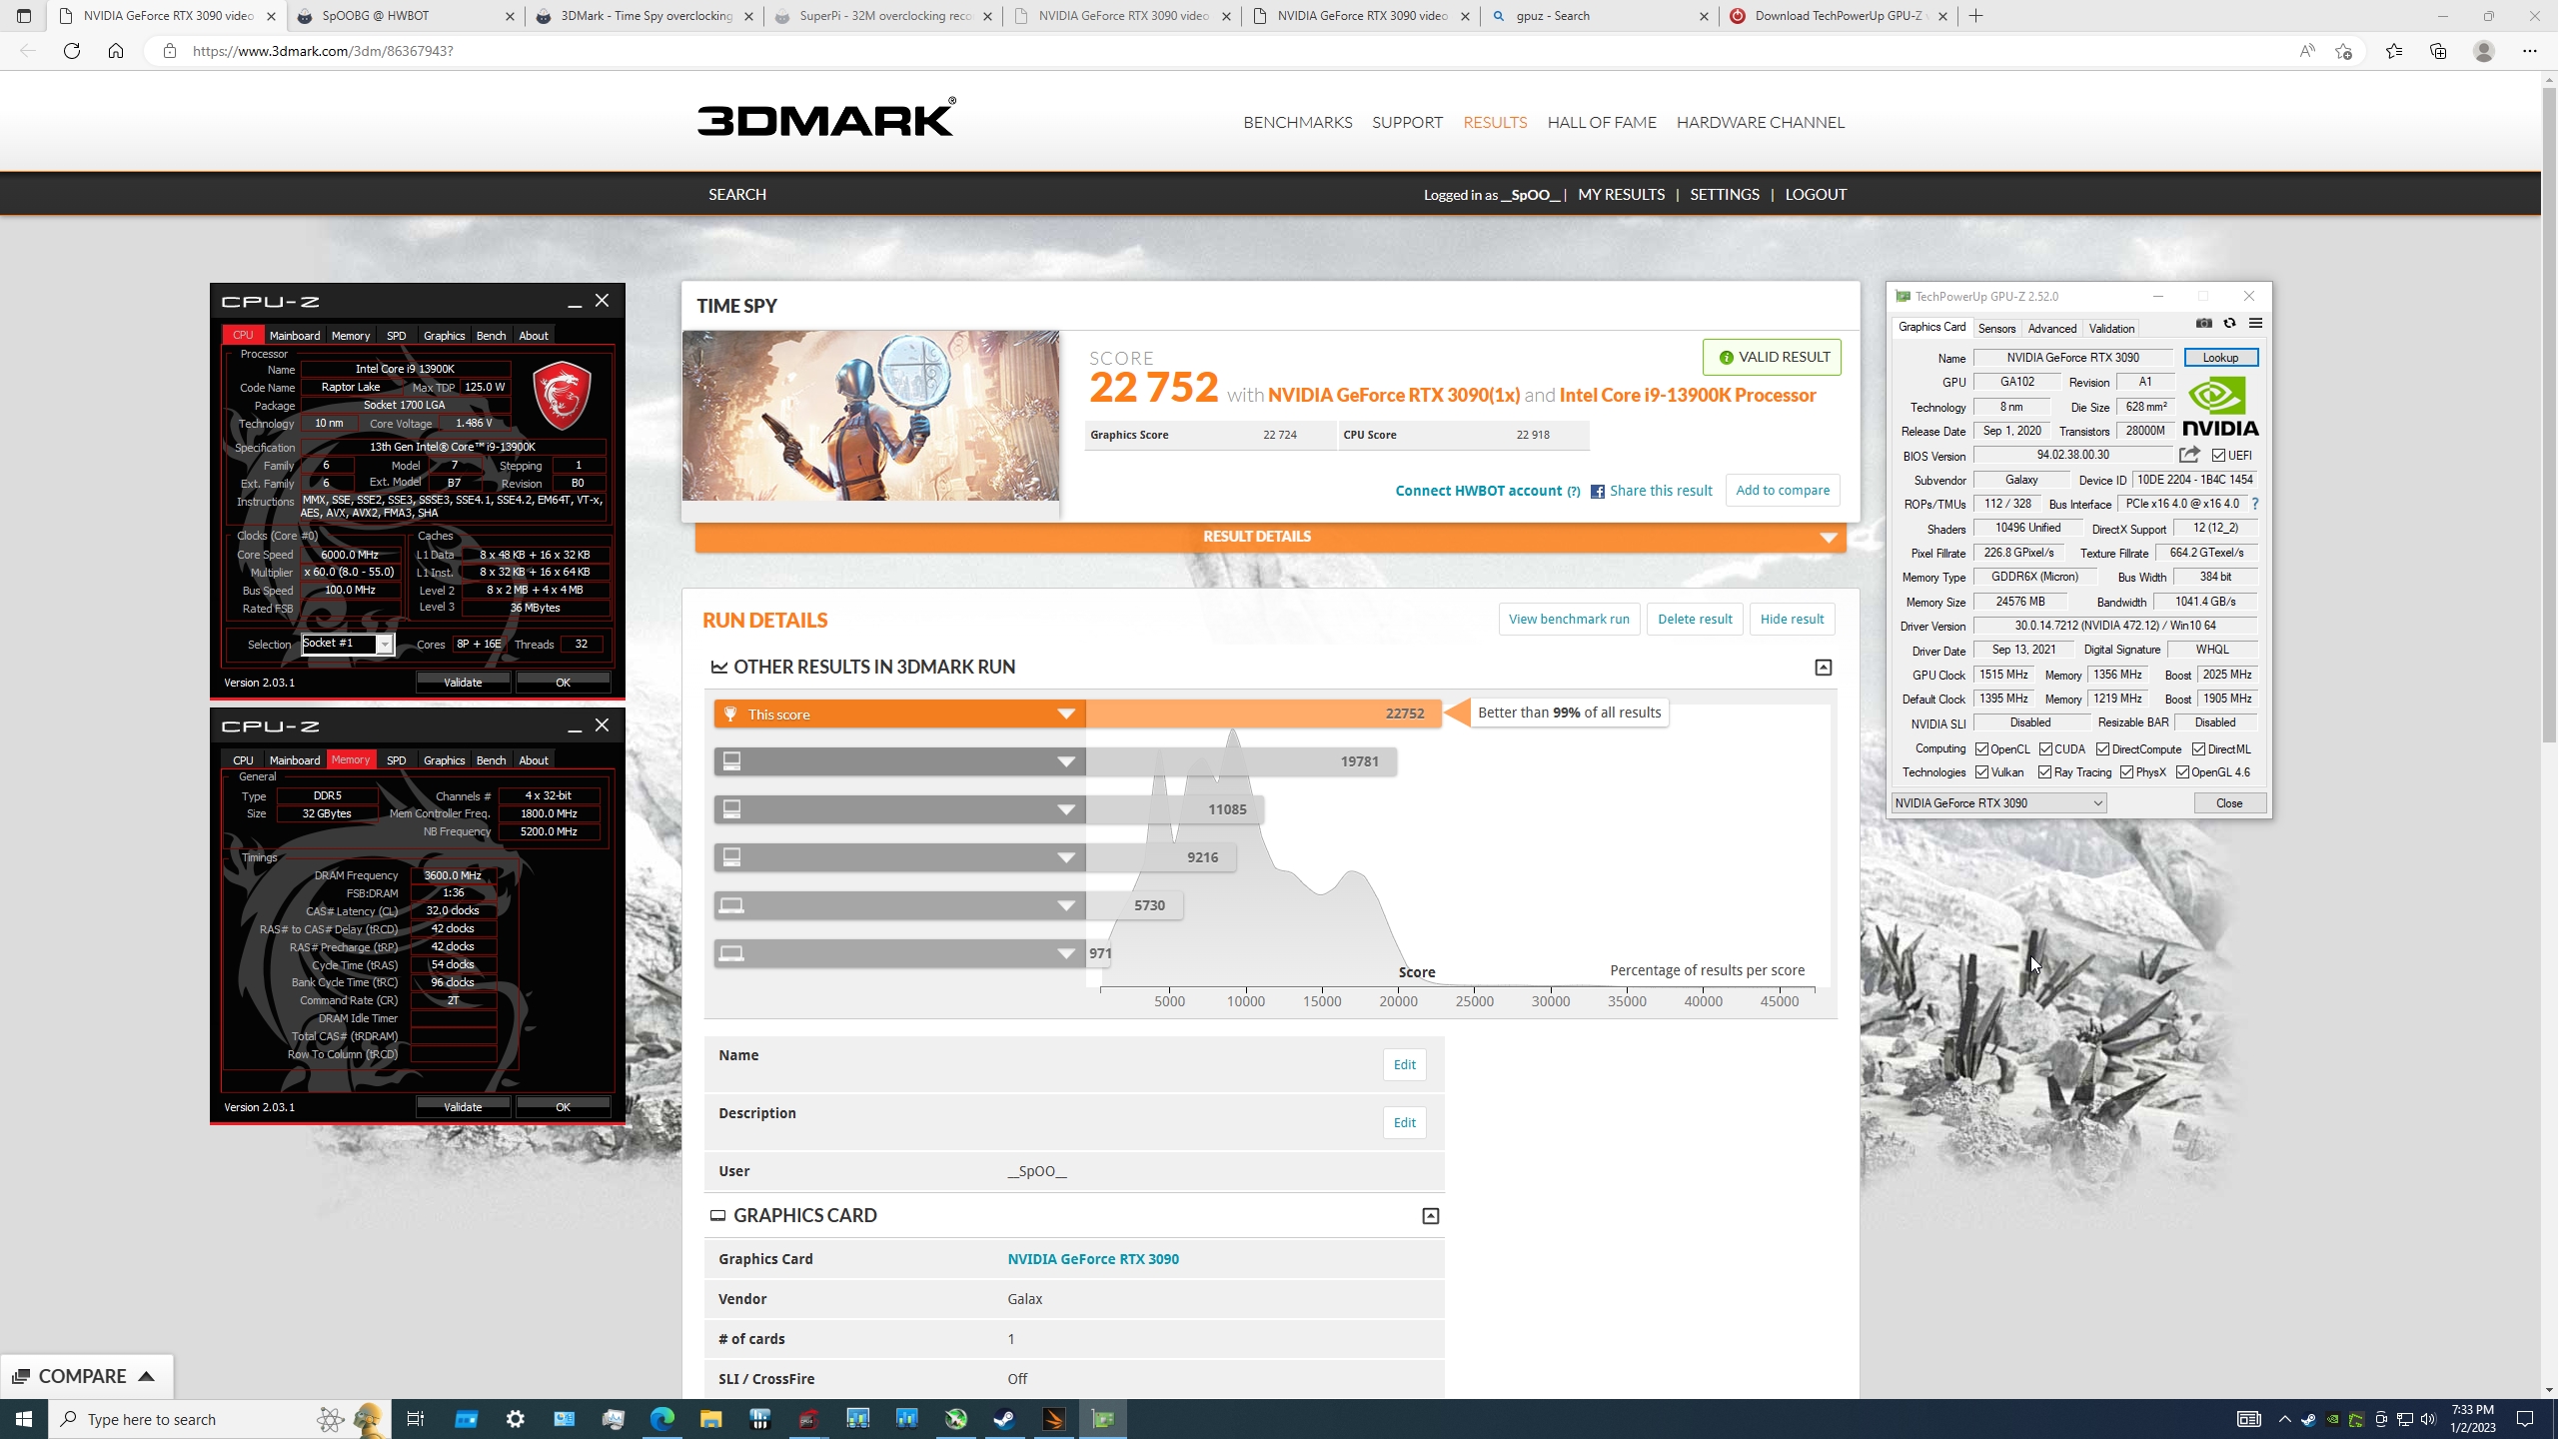
Task: Open a new browser tab with plus icon
Action: (x=1975, y=16)
